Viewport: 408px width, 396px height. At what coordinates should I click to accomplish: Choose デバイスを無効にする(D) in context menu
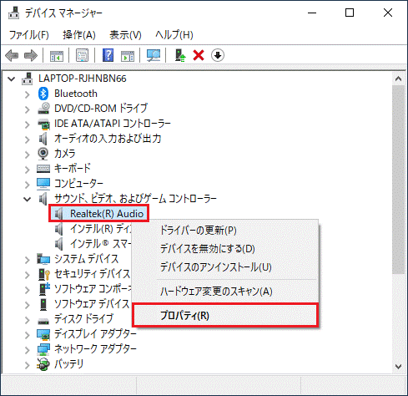(x=225, y=249)
